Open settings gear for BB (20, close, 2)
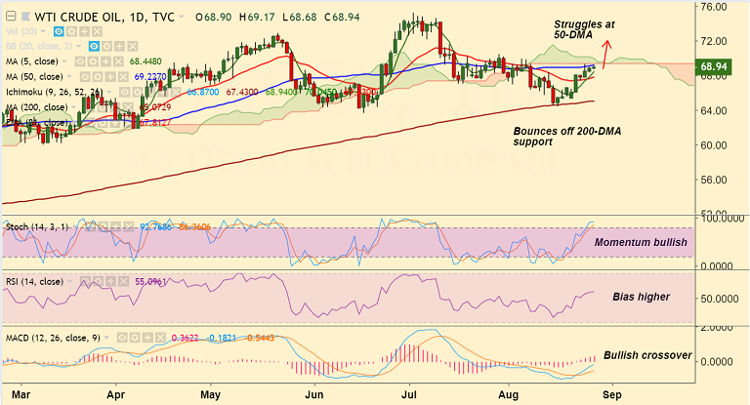The height and width of the screenshot is (405, 750). coord(106,47)
